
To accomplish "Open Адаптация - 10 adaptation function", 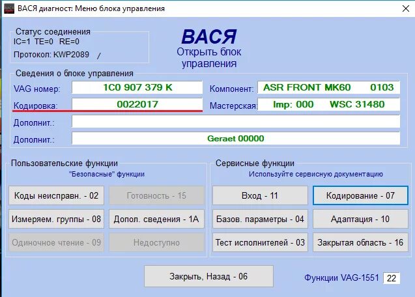I will [x=360, y=219].
